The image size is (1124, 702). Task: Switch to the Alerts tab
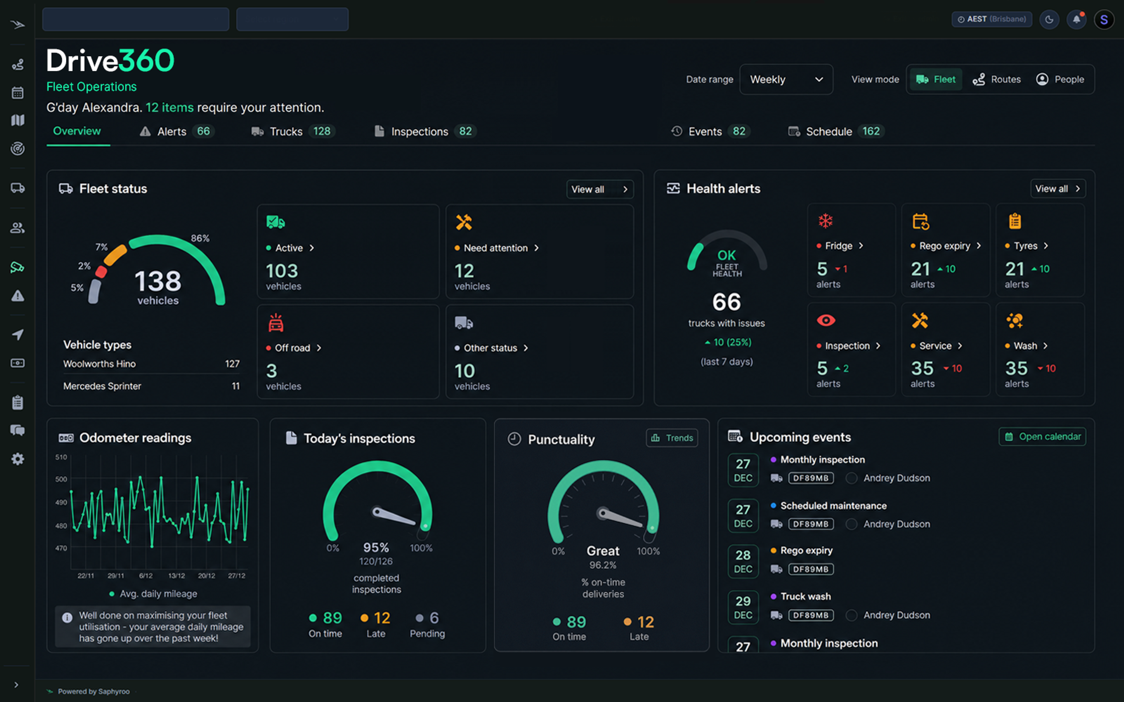click(177, 131)
